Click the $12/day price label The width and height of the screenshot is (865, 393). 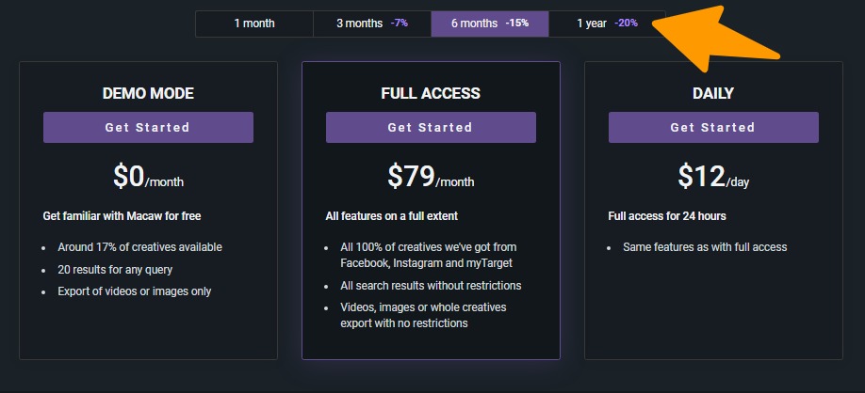point(713,177)
